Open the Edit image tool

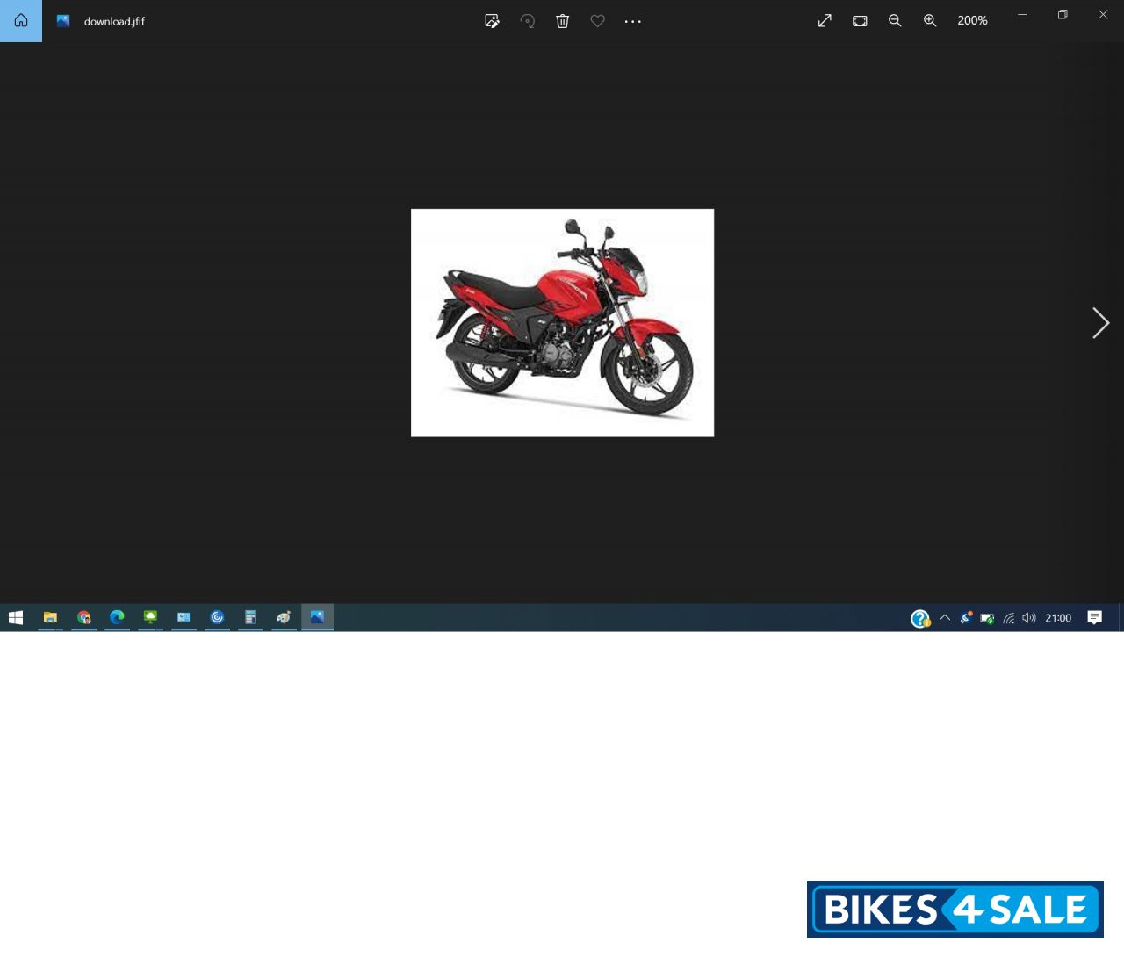pyautogui.click(x=492, y=21)
